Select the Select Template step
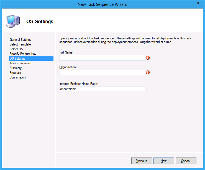Image resolution: width=205 pixels, height=170 pixels. pyautogui.click(x=20, y=44)
